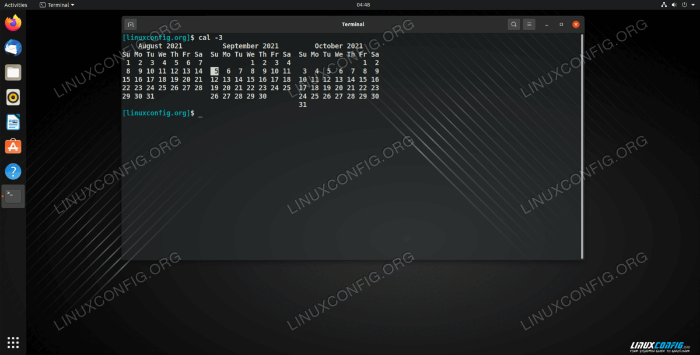Launch Thunderbird mail client

click(13, 48)
